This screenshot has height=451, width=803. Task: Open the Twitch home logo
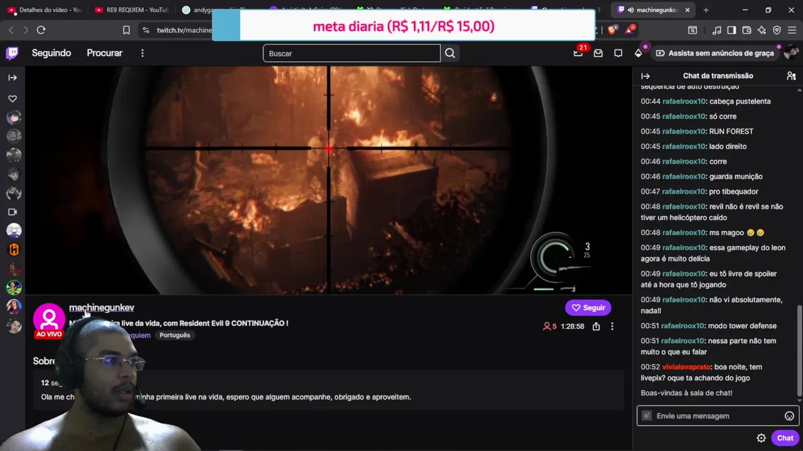coord(12,53)
